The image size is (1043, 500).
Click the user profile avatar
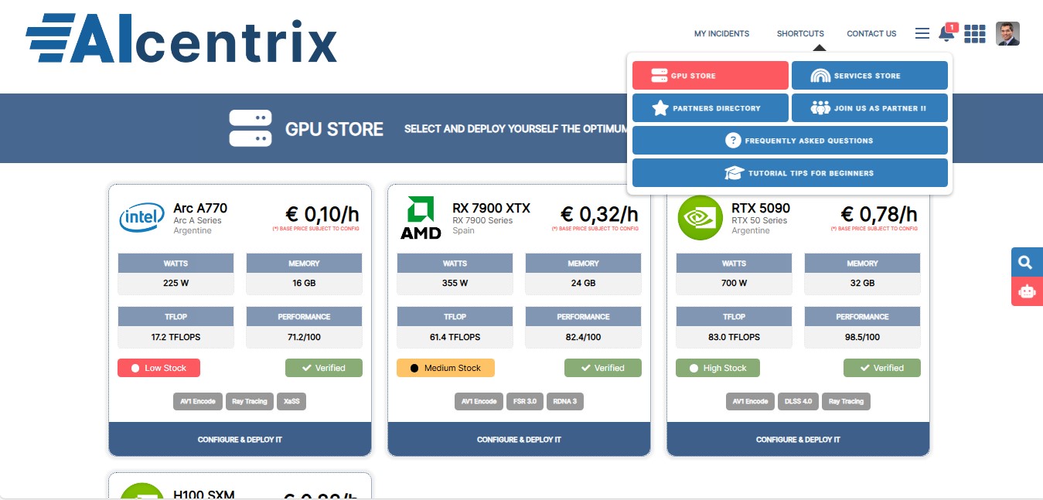1007,33
